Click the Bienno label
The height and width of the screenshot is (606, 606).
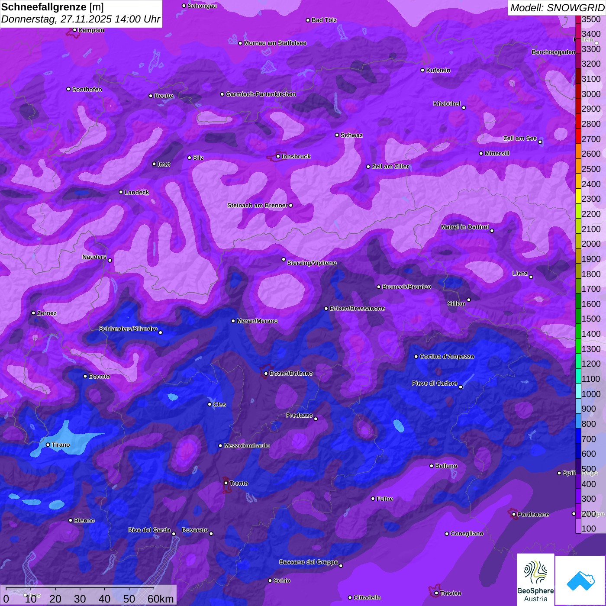(84, 520)
